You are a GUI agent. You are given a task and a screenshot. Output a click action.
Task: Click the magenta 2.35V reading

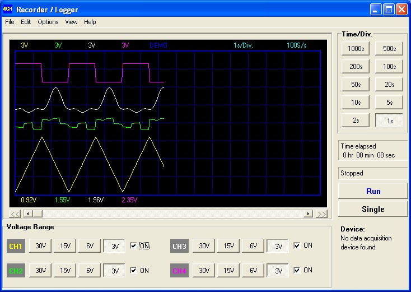tap(129, 200)
